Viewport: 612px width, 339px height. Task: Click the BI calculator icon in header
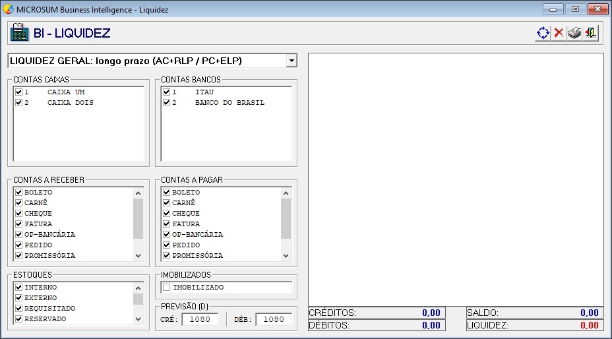coord(20,33)
